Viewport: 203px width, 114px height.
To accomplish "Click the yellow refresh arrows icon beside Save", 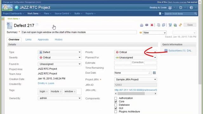I will pos(180,25).
